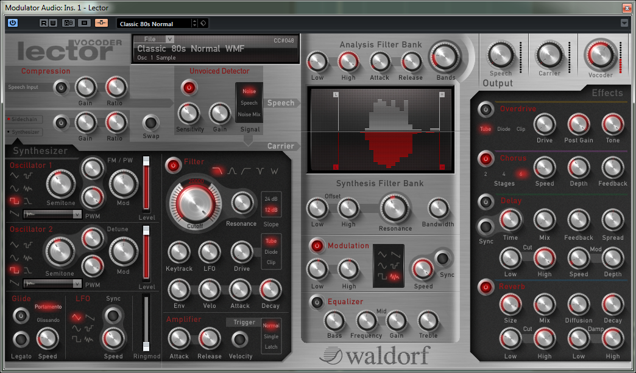This screenshot has height=373, width=636.
Task: Select the notch filter type icon
Action: point(260,171)
